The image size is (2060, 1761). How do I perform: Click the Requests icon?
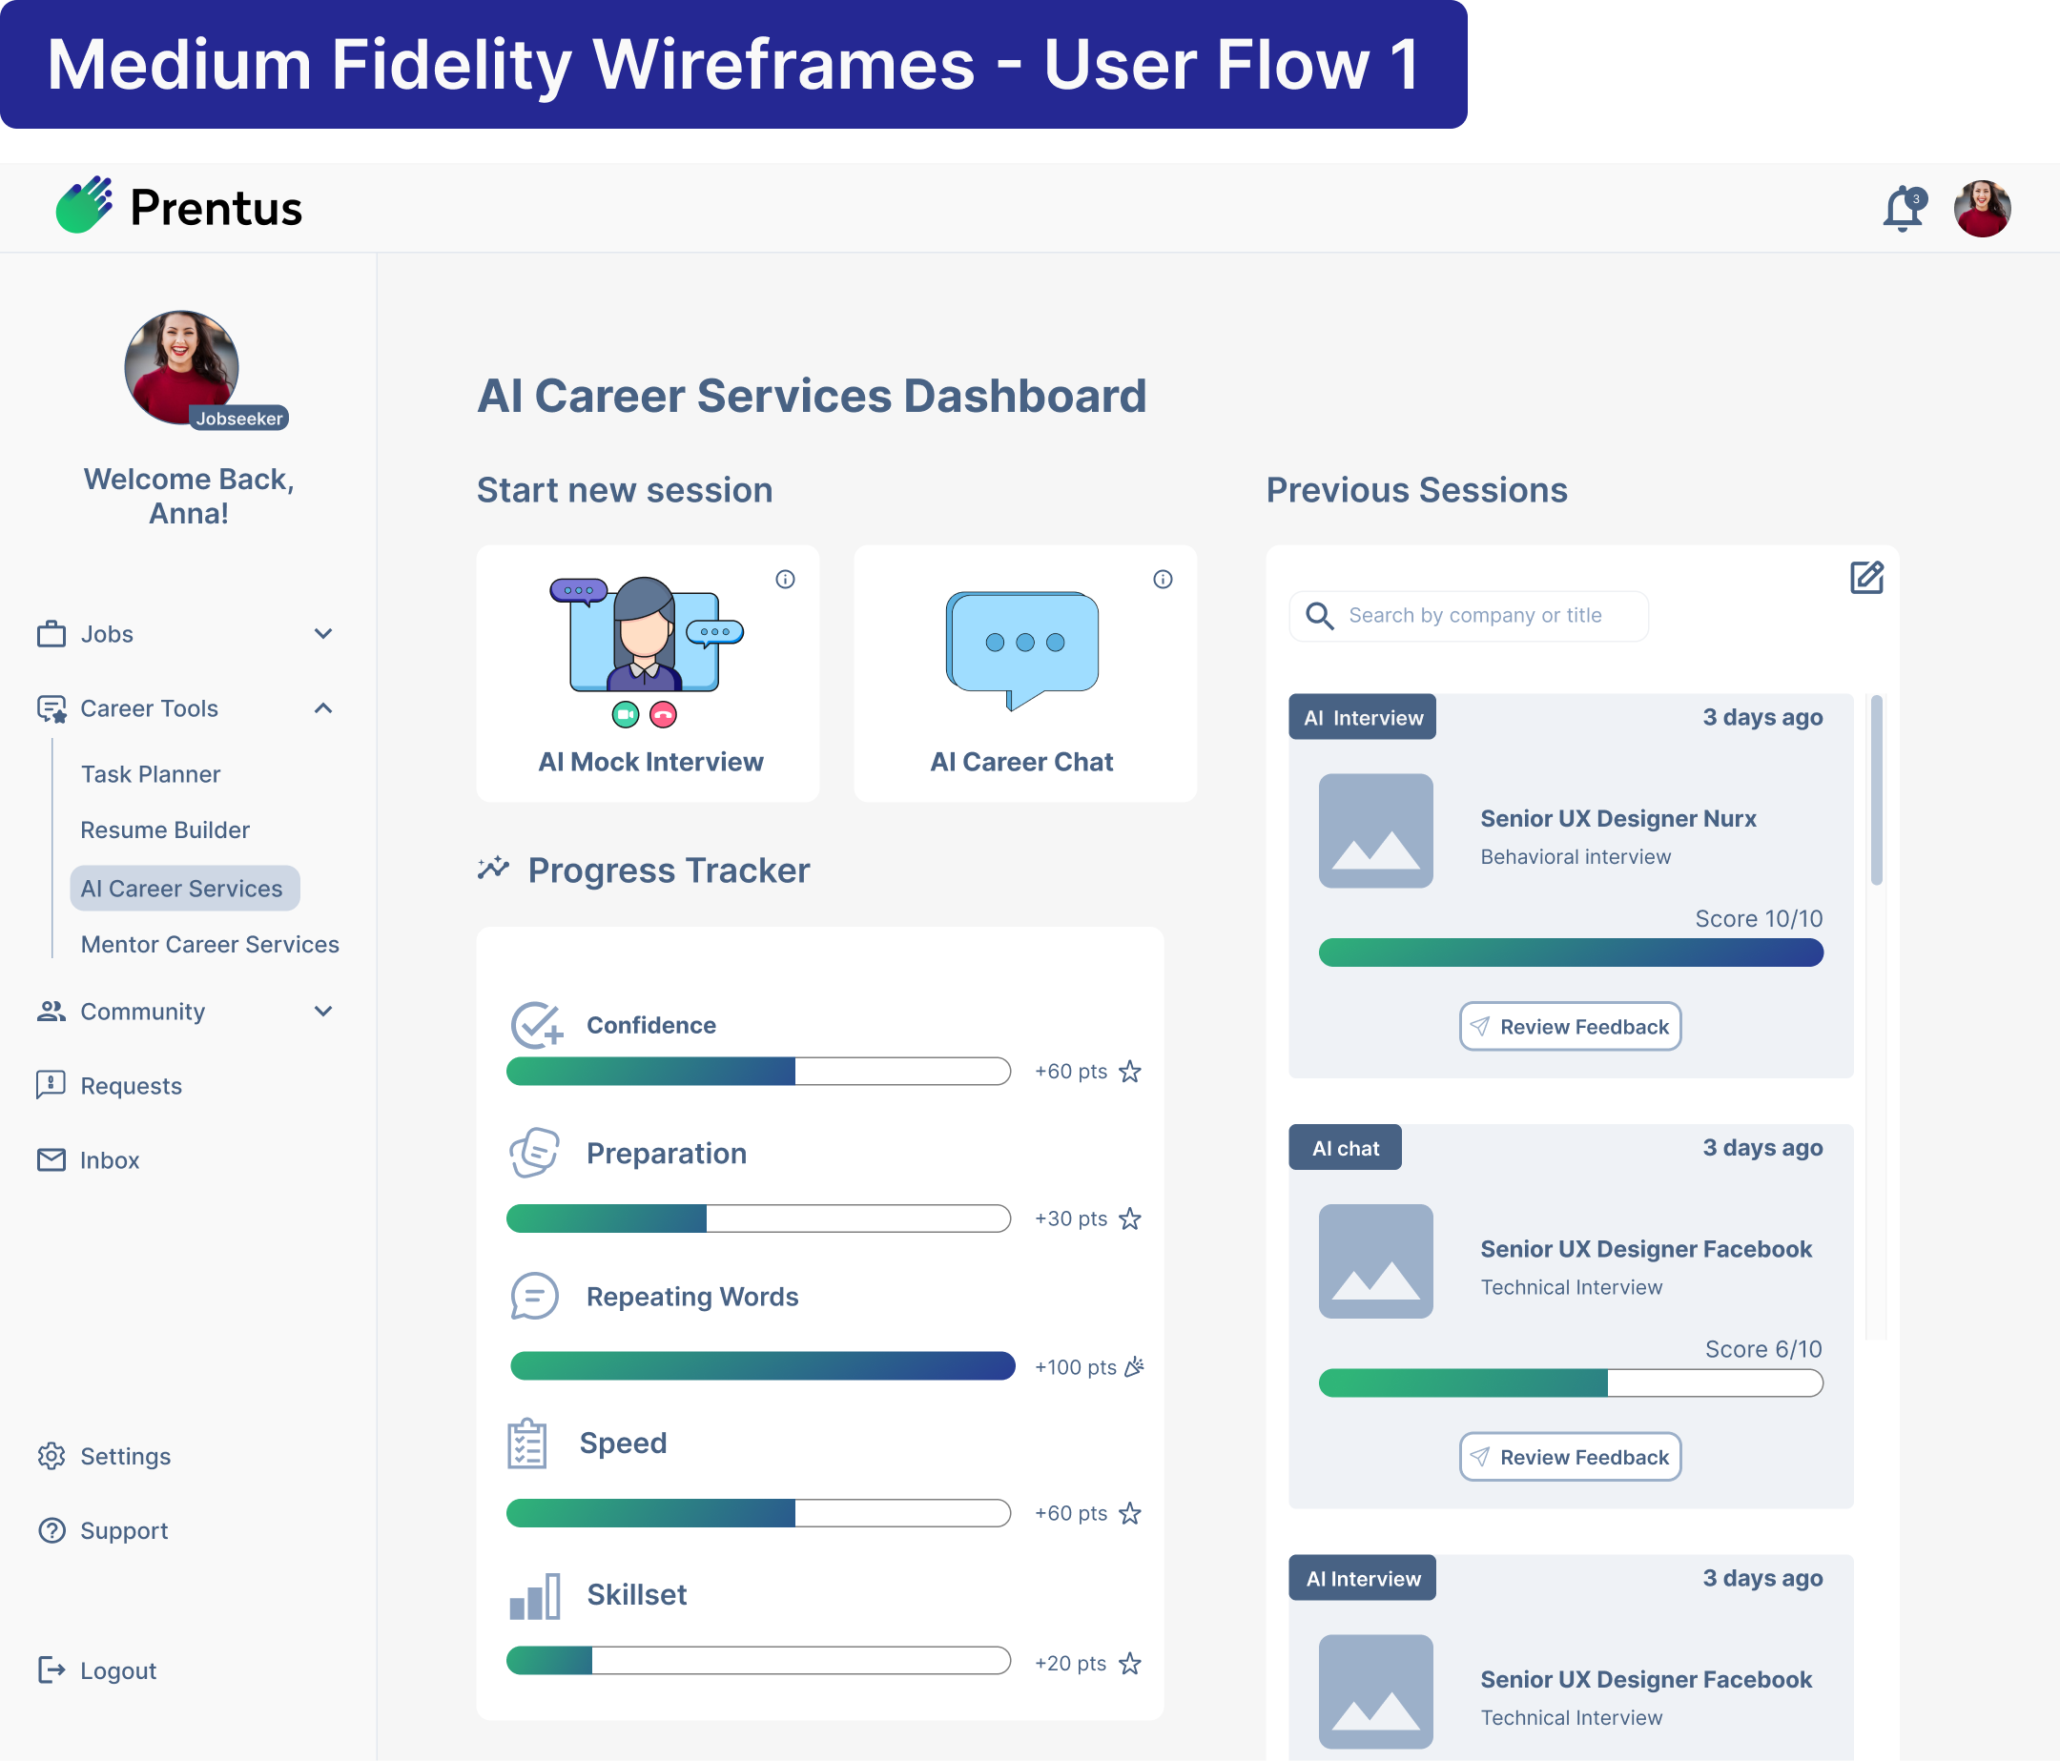51,1085
